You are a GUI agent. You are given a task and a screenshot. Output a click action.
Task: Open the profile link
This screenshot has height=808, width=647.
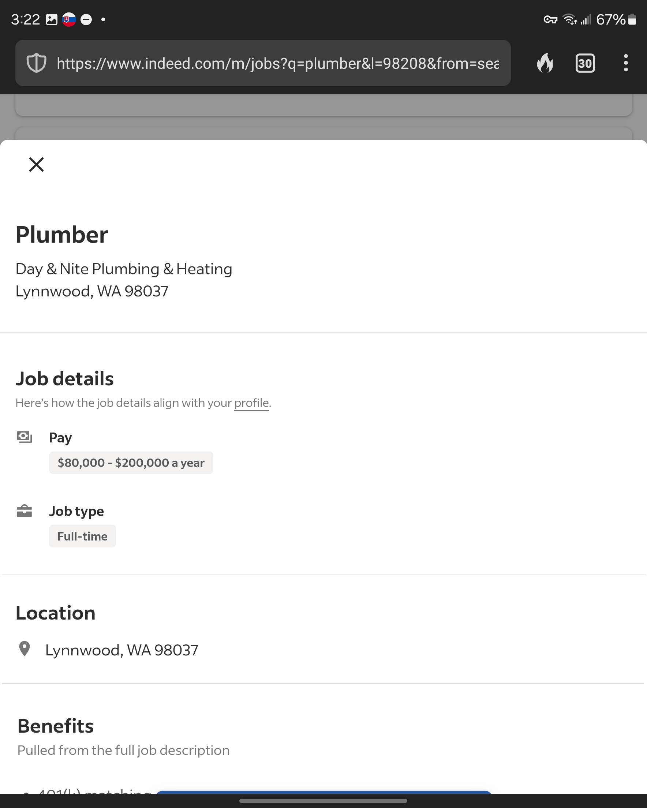[251, 403]
